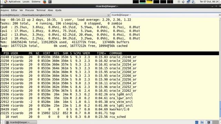Click the volume speaker icon
Image resolution: width=221 pixels, height=124 pixels.
[183, 2]
